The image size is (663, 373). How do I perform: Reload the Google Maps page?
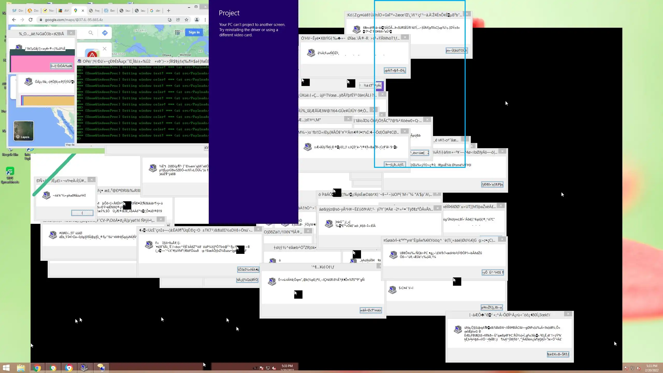(31, 20)
